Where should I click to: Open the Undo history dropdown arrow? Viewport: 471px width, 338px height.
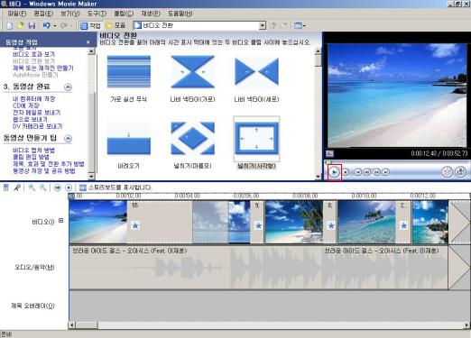(55, 26)
